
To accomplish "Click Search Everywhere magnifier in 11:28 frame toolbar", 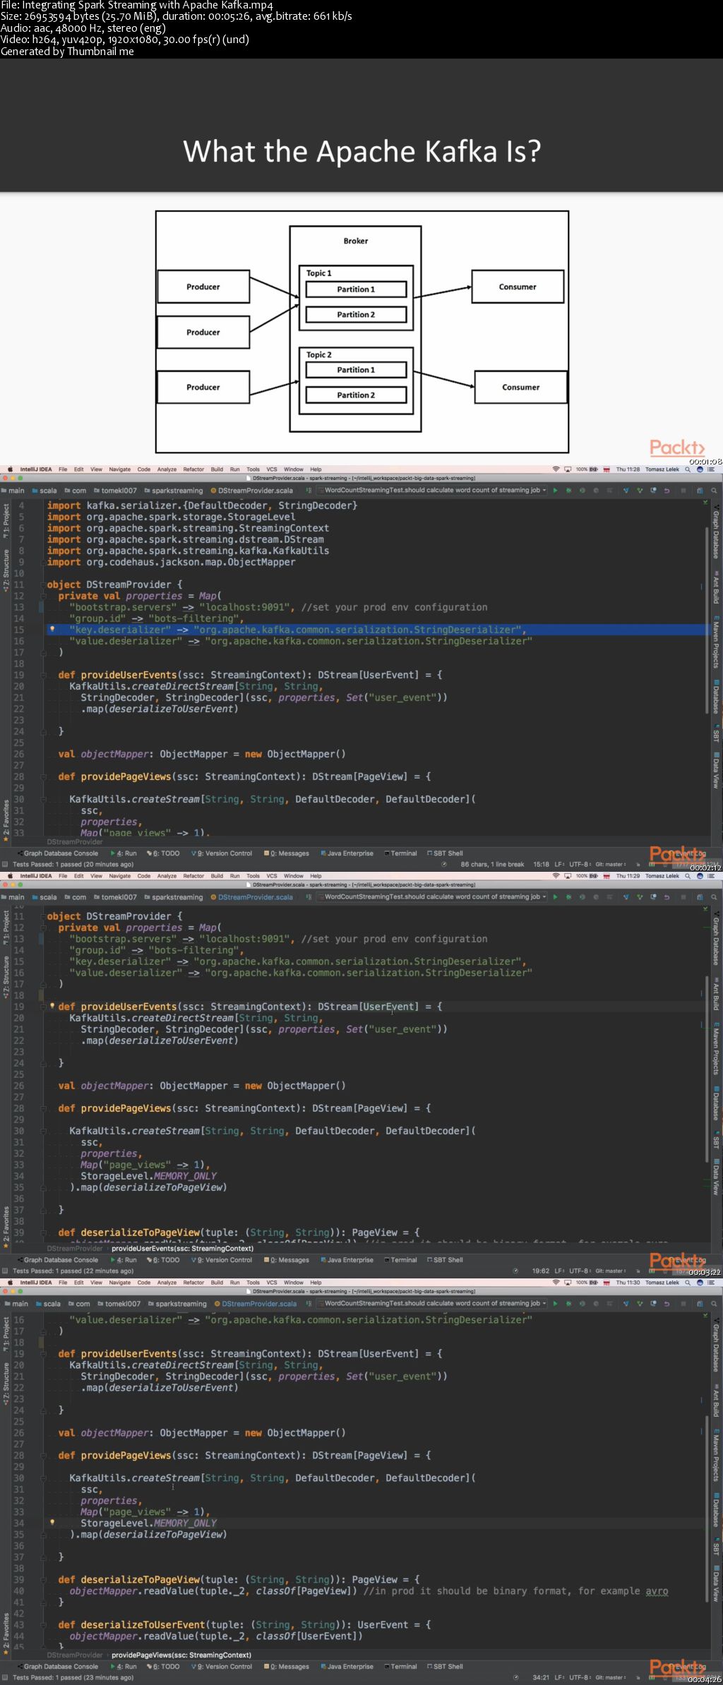I will tap(714, 490).
